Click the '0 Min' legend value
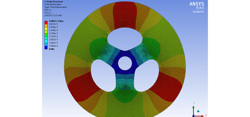This screenshot has width=250, height=117. point(52,49)
